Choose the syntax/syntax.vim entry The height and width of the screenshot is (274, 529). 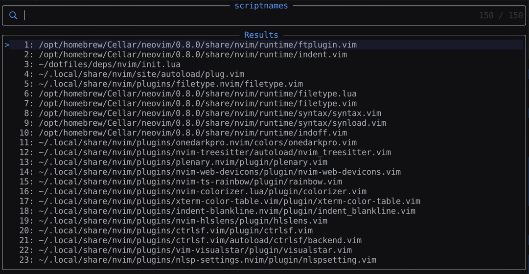210,113
